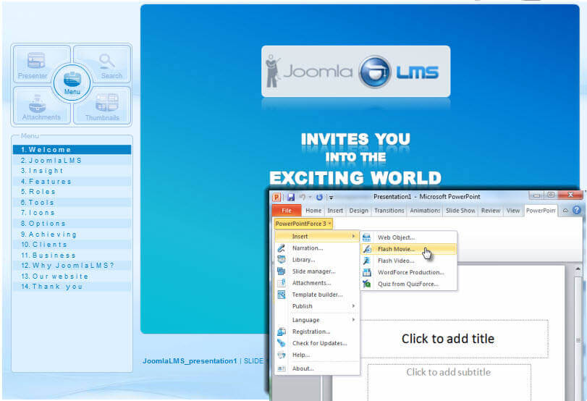Switch to the View ribbon tab

coord(513,211)
